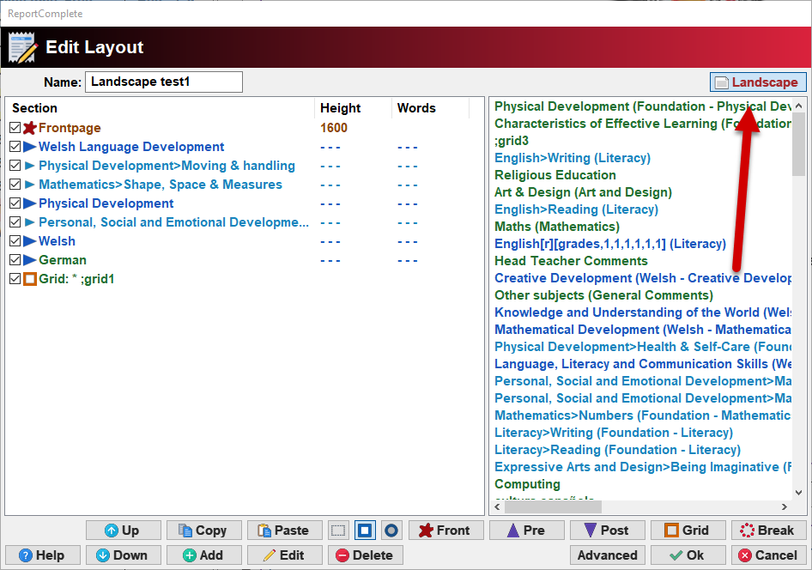This screenshot has height=570, width=812.
Task: Click the Paste button
Action: 285,531
